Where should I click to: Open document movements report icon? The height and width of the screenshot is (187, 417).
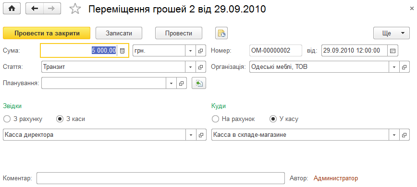point(221,33)
